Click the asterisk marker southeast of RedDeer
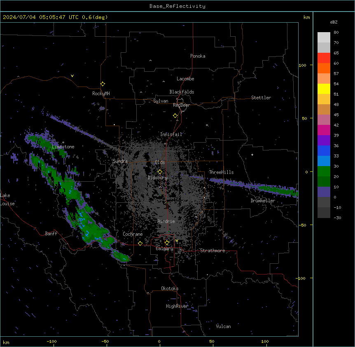Screen dimensions: 355x347 (x=207, y=125)
